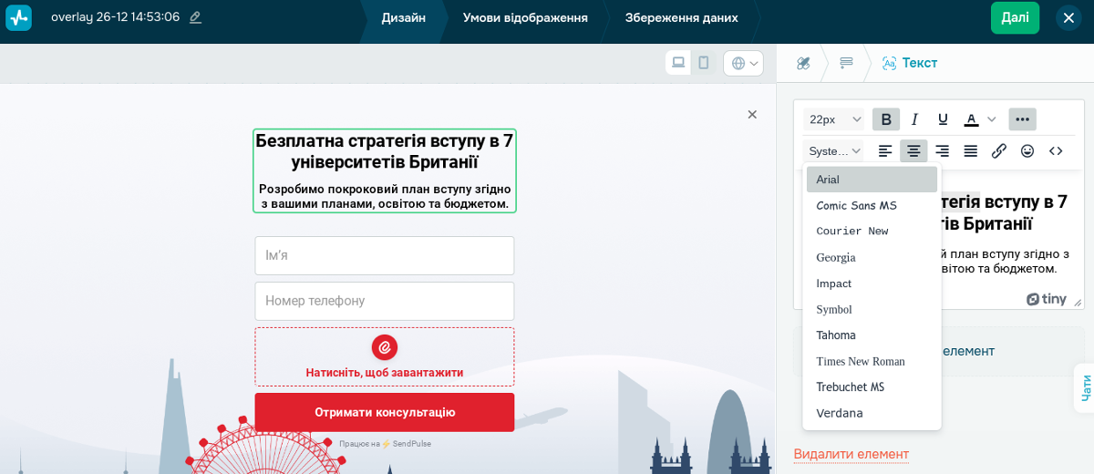The height and width of the screenshot is (474, 1094).
Task: Choose Courier New font
Action: tap(872, 232)
